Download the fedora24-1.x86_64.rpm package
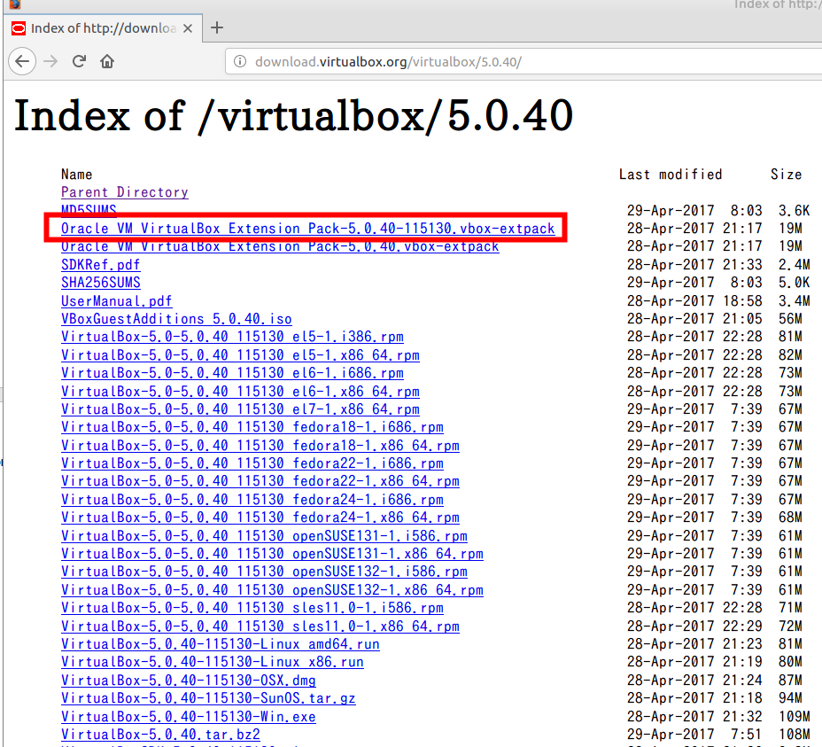 click(260, 517)
